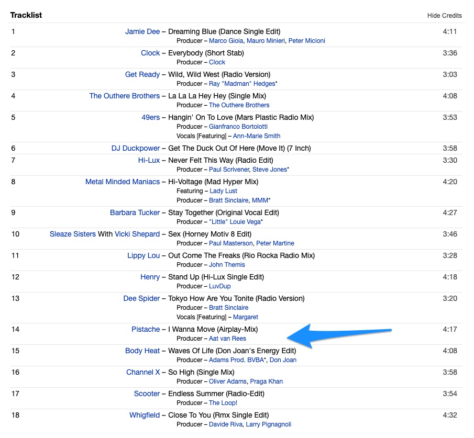Open Dee Spider artist link
474x438 pixels.
(141, 298)
